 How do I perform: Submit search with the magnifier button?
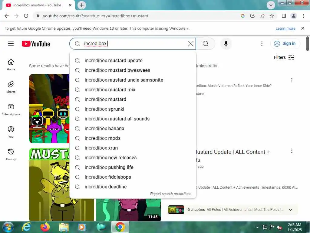tap(206, 44)
